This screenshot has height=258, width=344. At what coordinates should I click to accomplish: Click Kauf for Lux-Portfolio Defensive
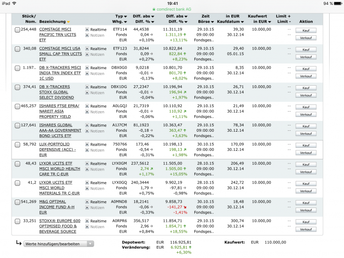coord(306,146)
